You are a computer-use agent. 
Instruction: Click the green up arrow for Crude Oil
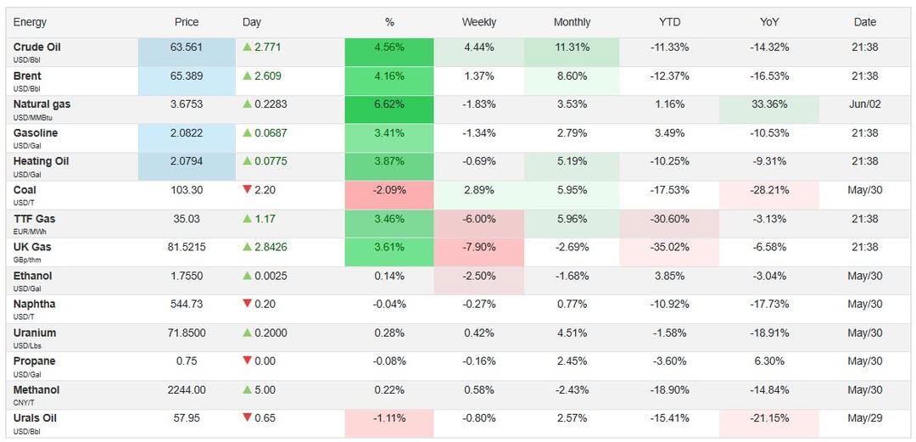(248, 48)
